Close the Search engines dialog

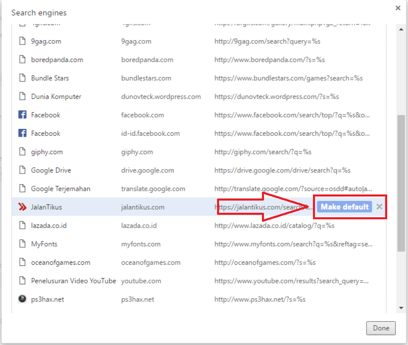point(398,8)
